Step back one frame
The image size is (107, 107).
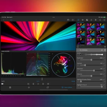pos(33,84)
